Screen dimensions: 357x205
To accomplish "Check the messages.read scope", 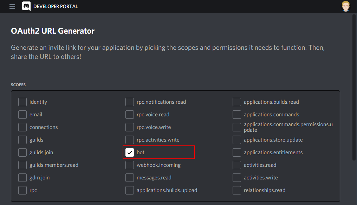I will [x=130, y=178].
